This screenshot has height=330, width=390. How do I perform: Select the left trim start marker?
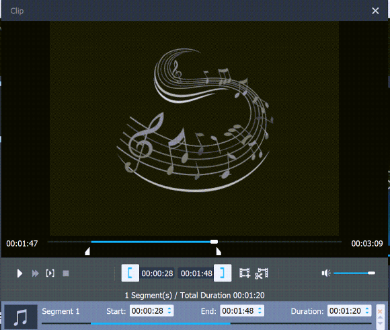pyautogui.click(x=87, y=251)
